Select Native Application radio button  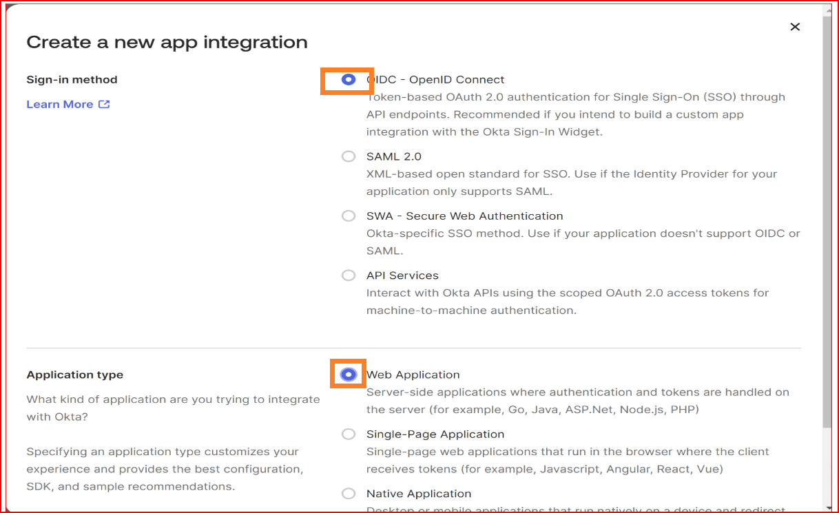[x=349, y=494]
